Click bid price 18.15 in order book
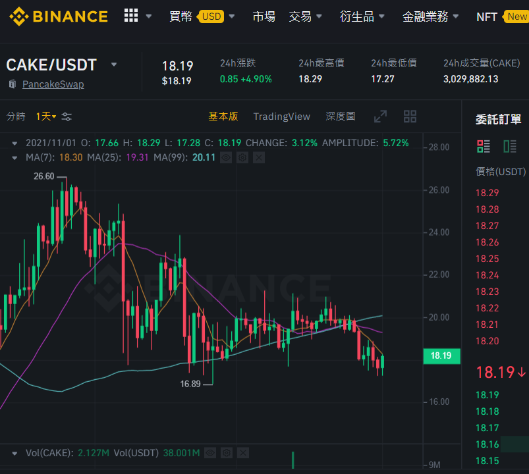Screen dimensions: 529x474 click(487, 461)
